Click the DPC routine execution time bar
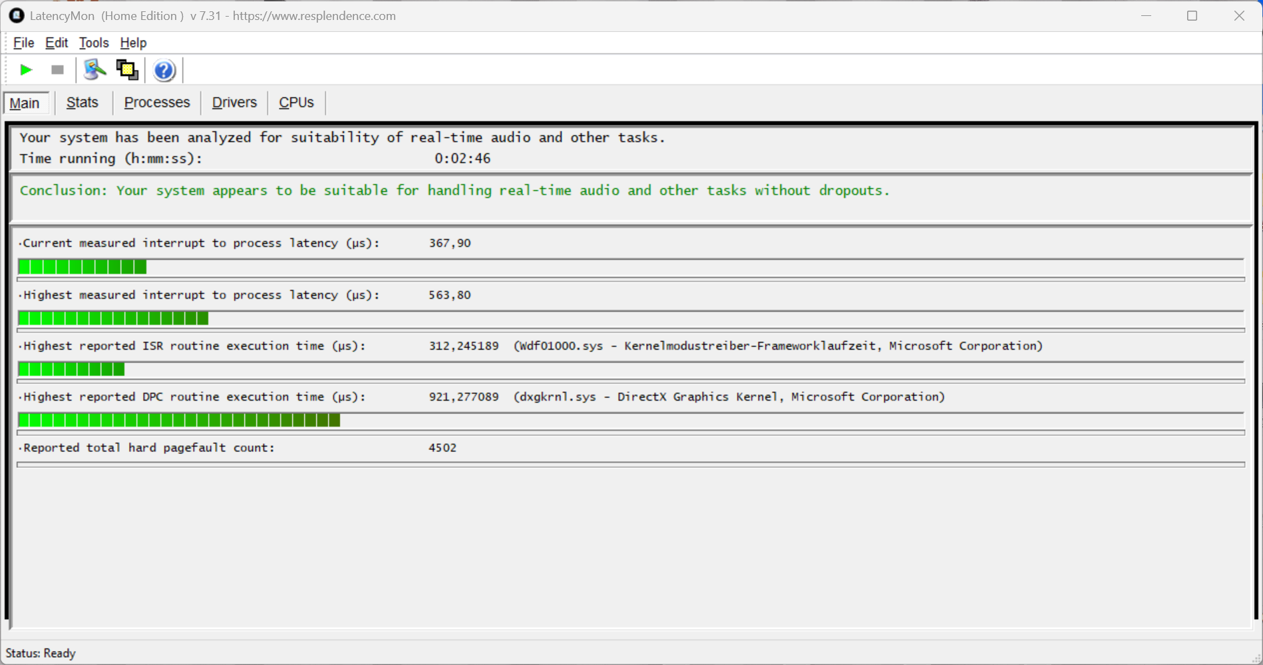The height and width of the screenshot is (665, 1263). coord(179,420)
